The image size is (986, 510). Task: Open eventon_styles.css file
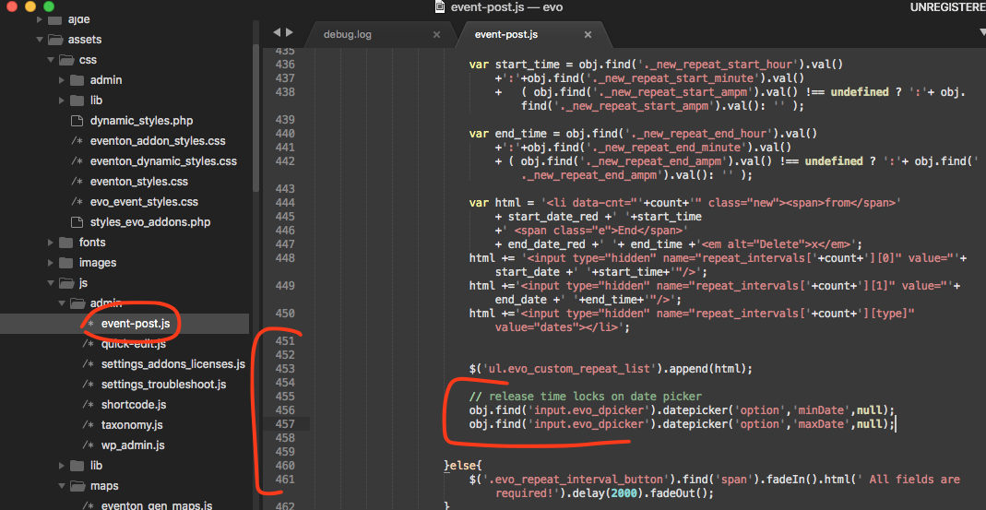(139, 182)
